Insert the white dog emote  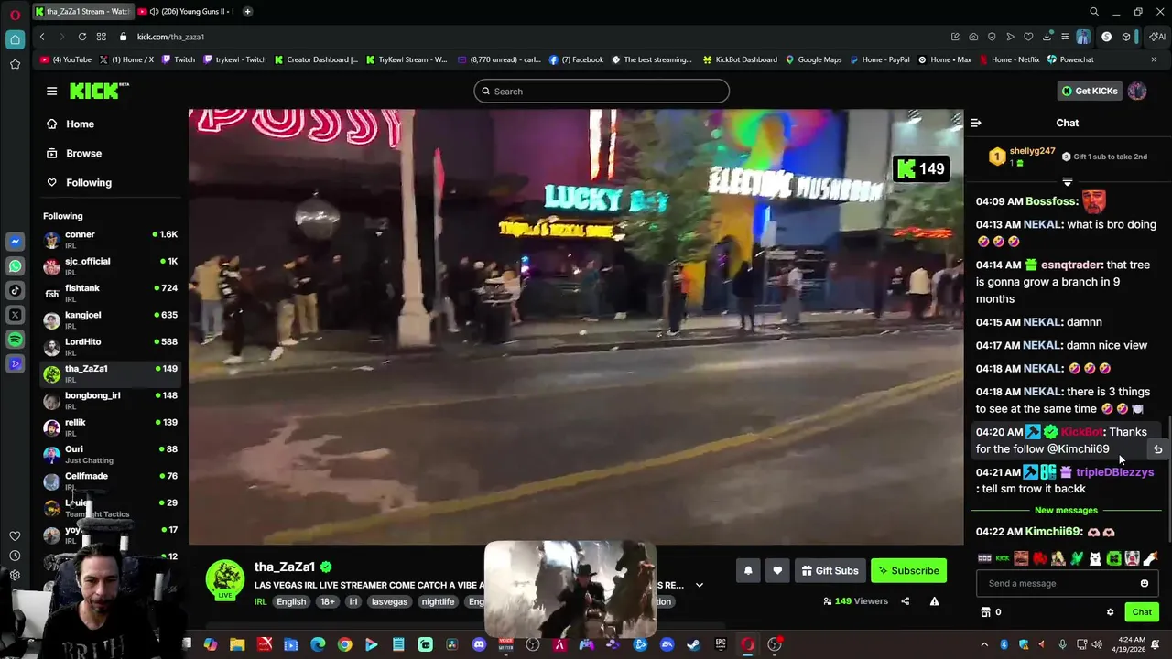1095,558
